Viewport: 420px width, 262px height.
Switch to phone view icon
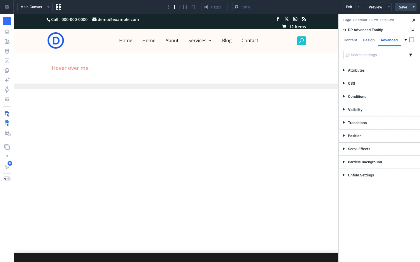[193, 7]
